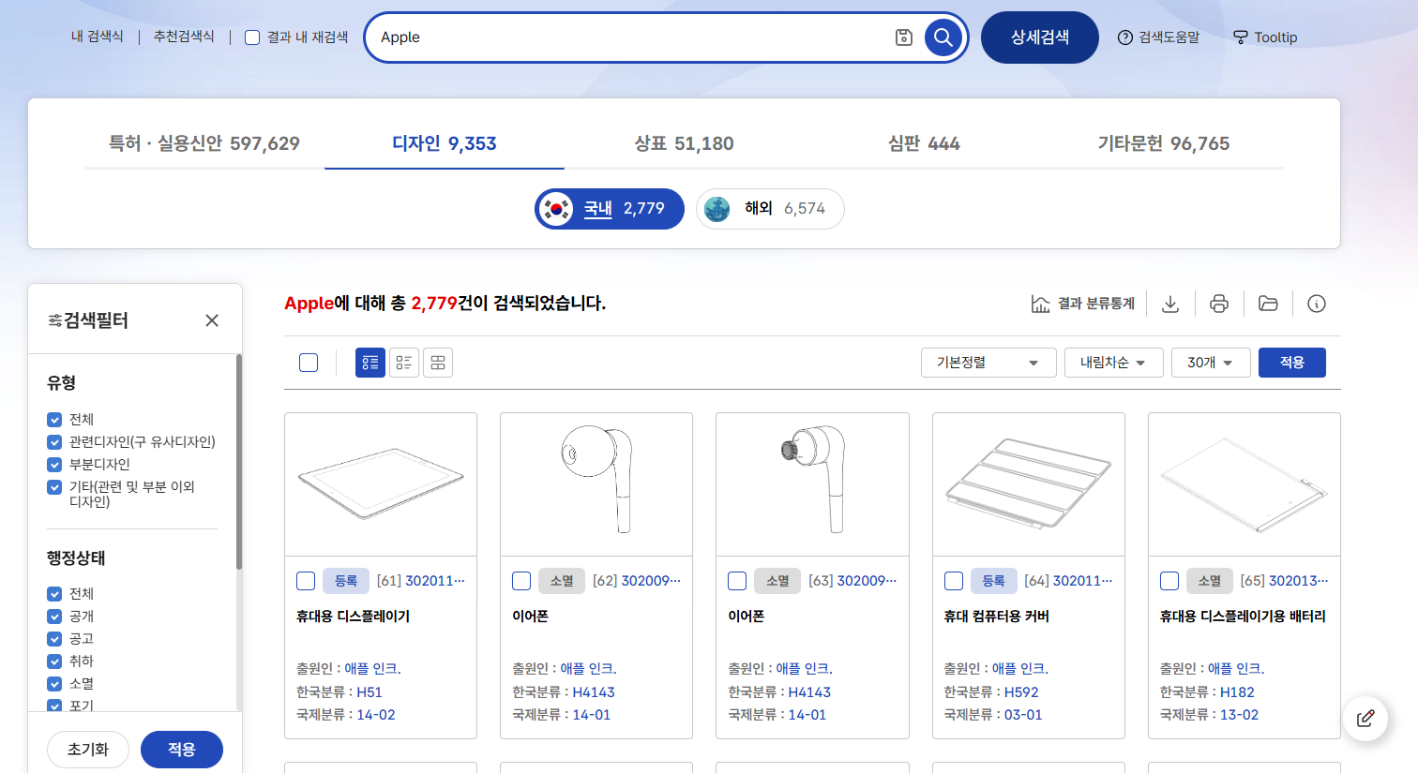Check the box for result [61]
1418x773 pixels.
pos(306,581)
